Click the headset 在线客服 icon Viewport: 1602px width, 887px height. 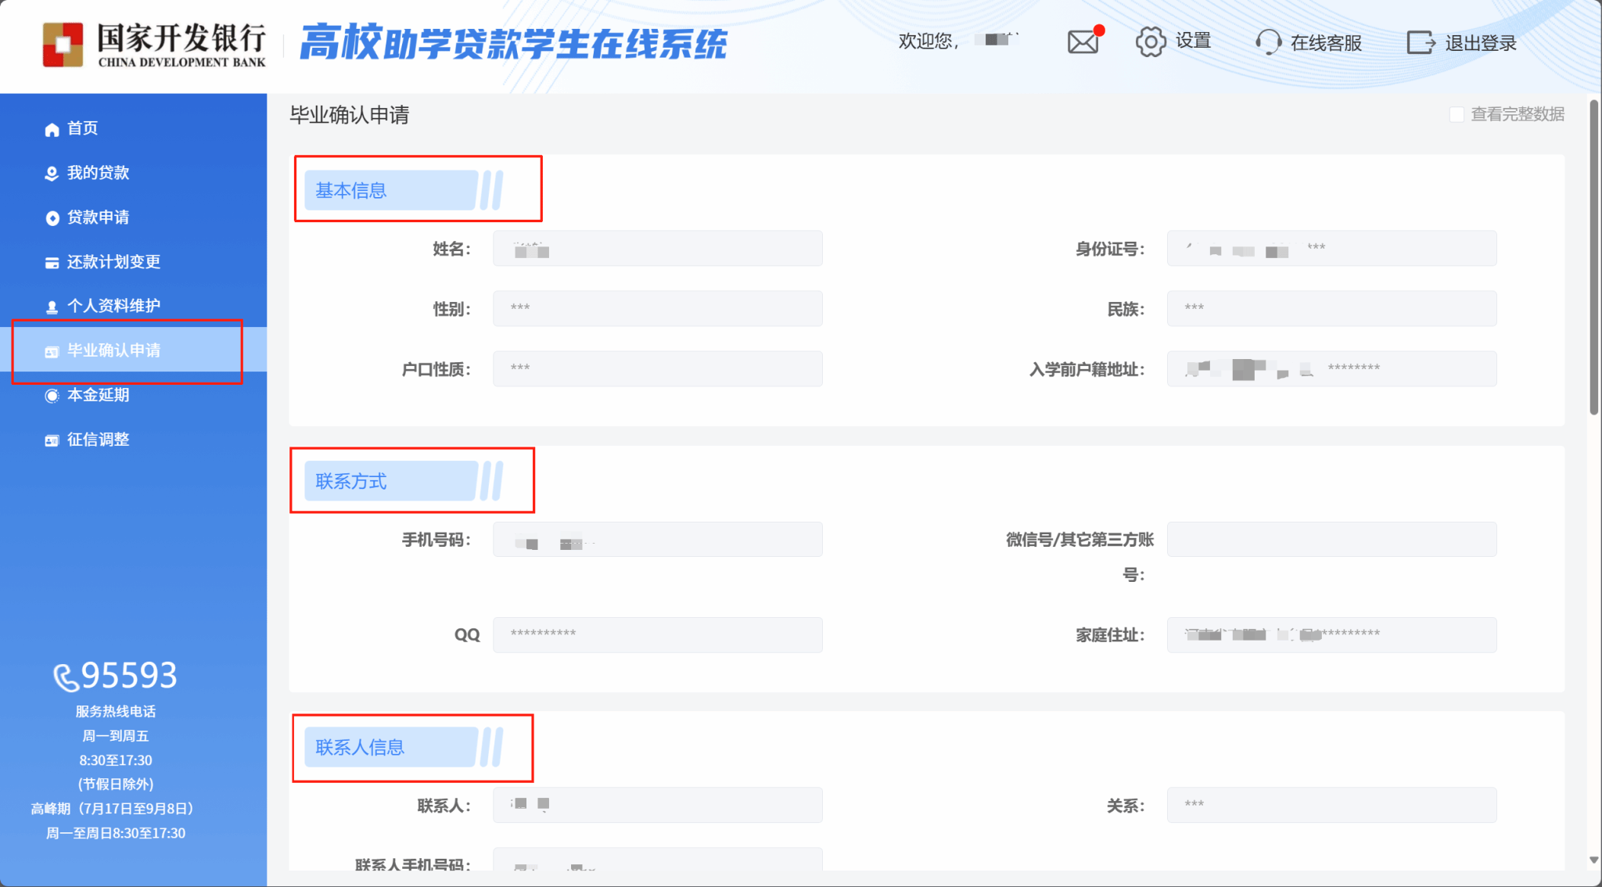coord(1268,42)
